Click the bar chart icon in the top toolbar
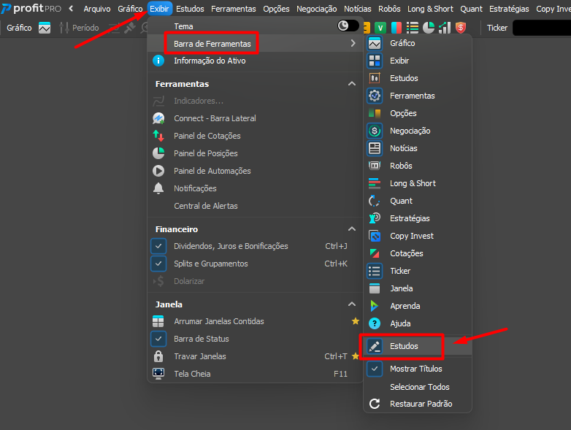 [x=445, y=28]
